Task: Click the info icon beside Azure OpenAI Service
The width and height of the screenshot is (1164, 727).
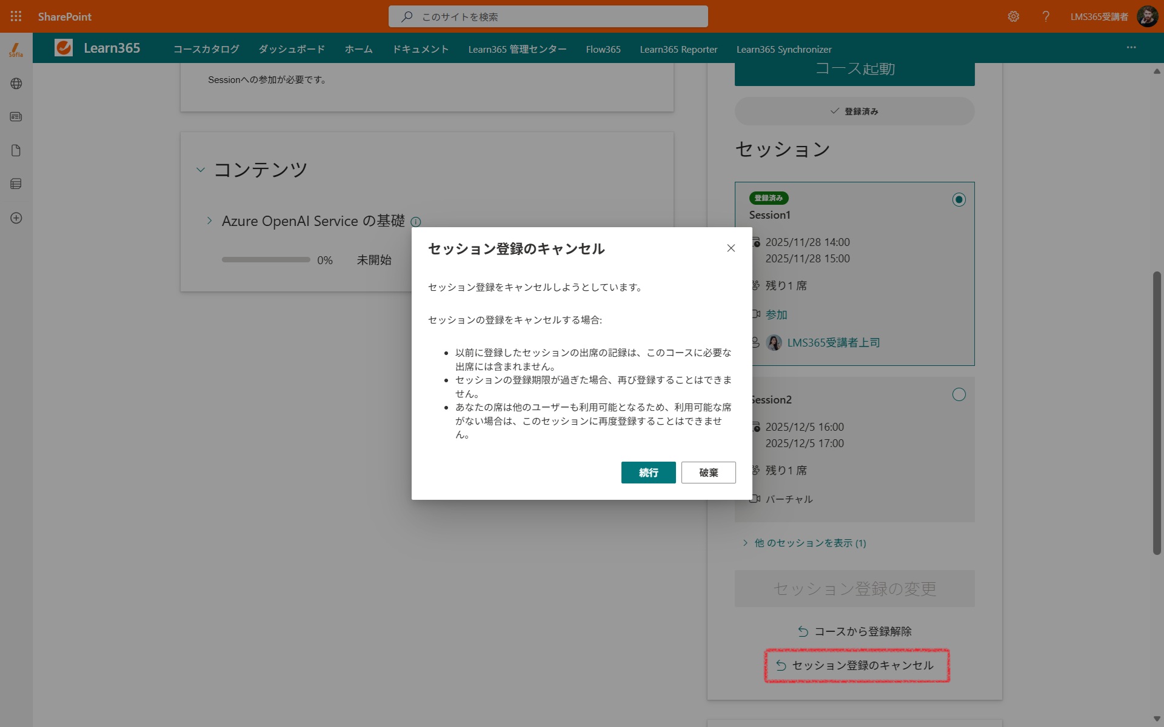Action: (x=416, y=222)
